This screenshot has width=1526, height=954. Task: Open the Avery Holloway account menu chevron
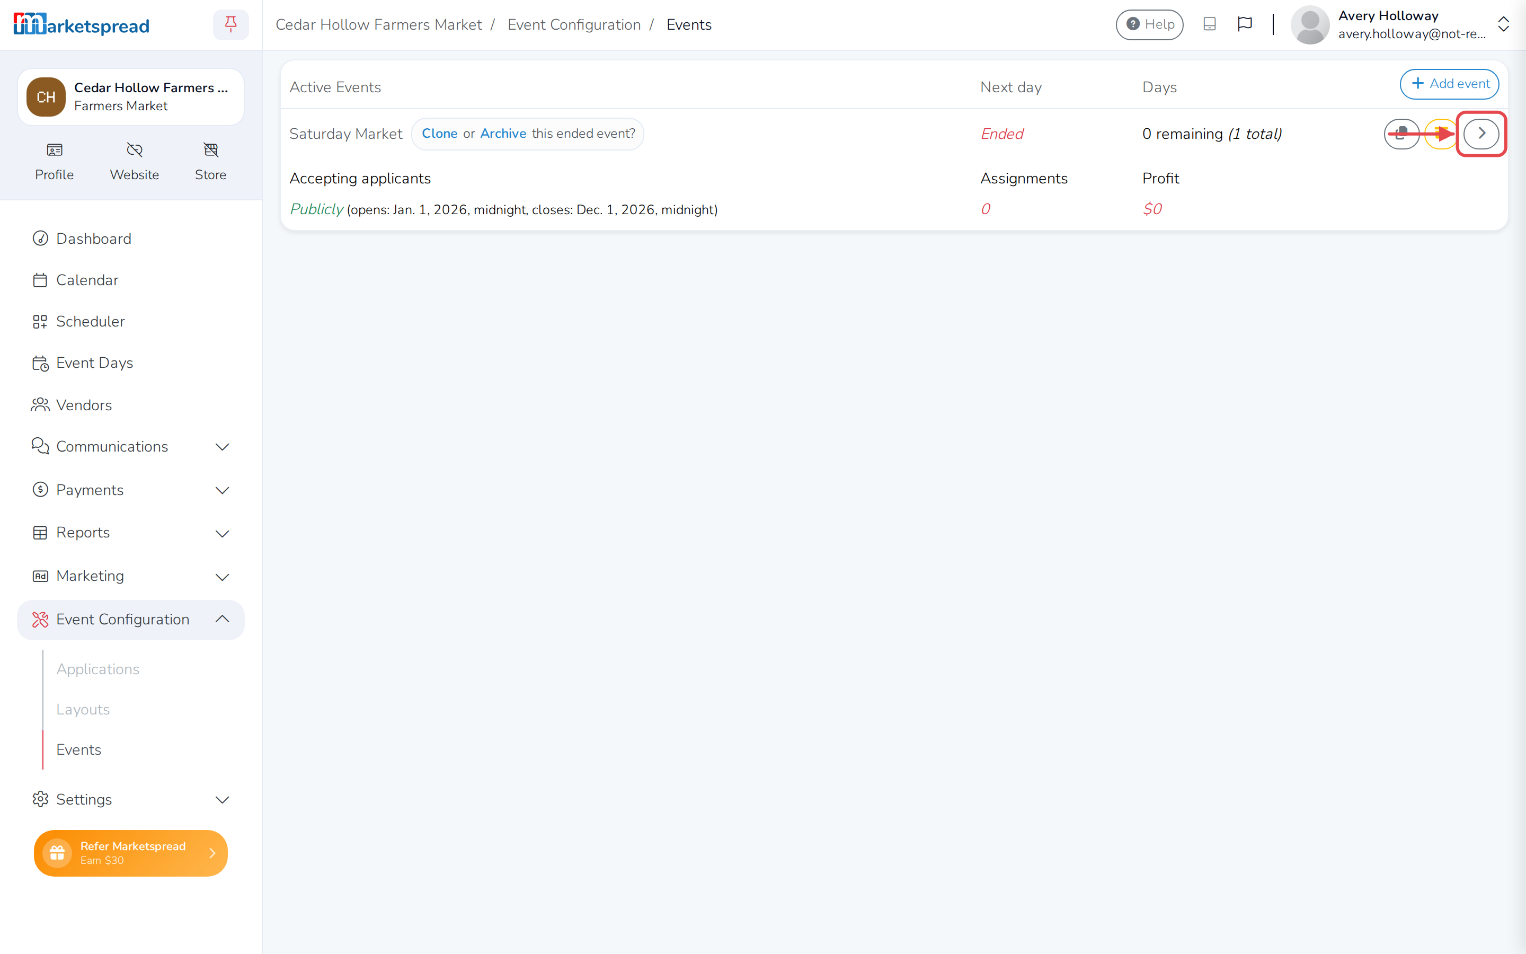pos(1503,24)
